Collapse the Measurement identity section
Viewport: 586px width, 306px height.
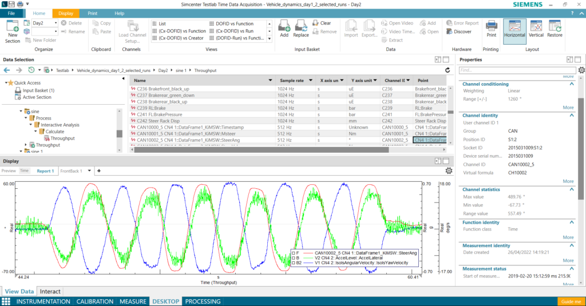572,245
